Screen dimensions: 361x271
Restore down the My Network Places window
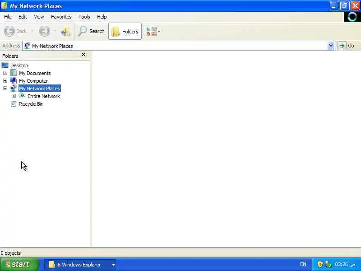coord(345,6)
